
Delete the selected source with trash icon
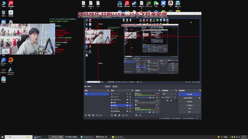115,115
